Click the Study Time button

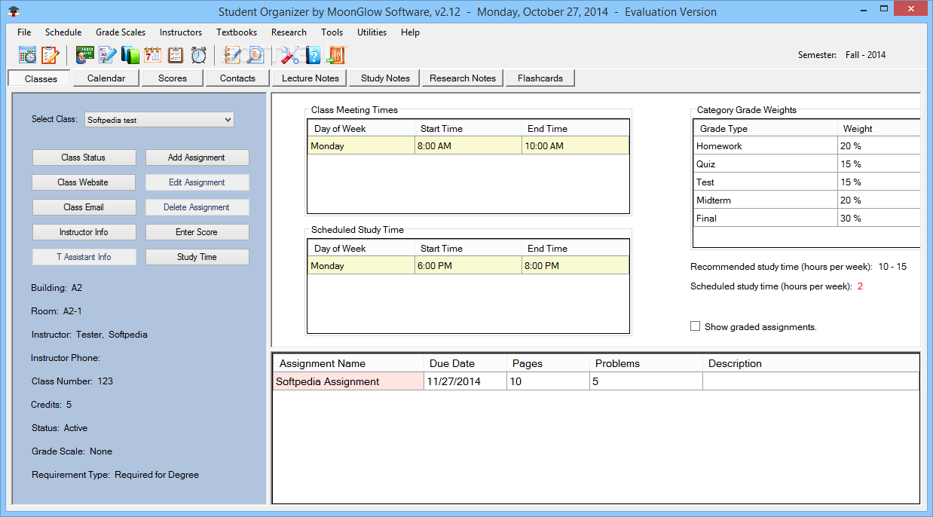(197, 257)
